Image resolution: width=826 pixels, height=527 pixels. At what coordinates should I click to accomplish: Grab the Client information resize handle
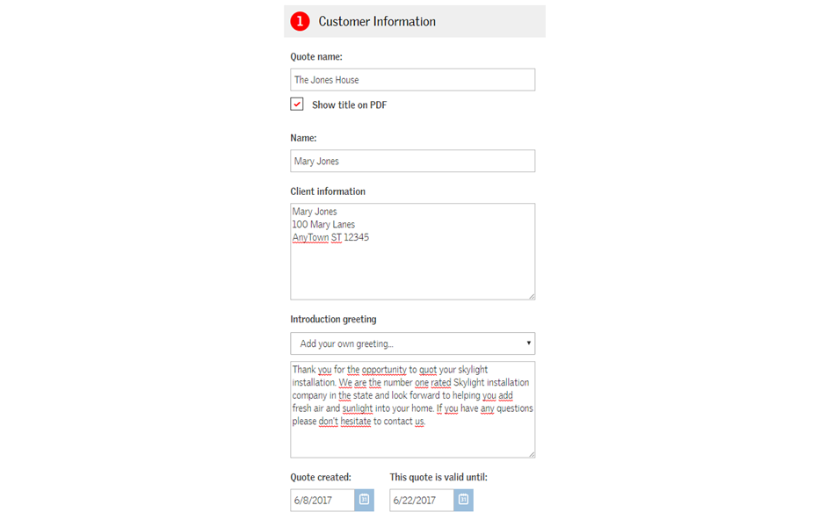(x=532, y=296)
